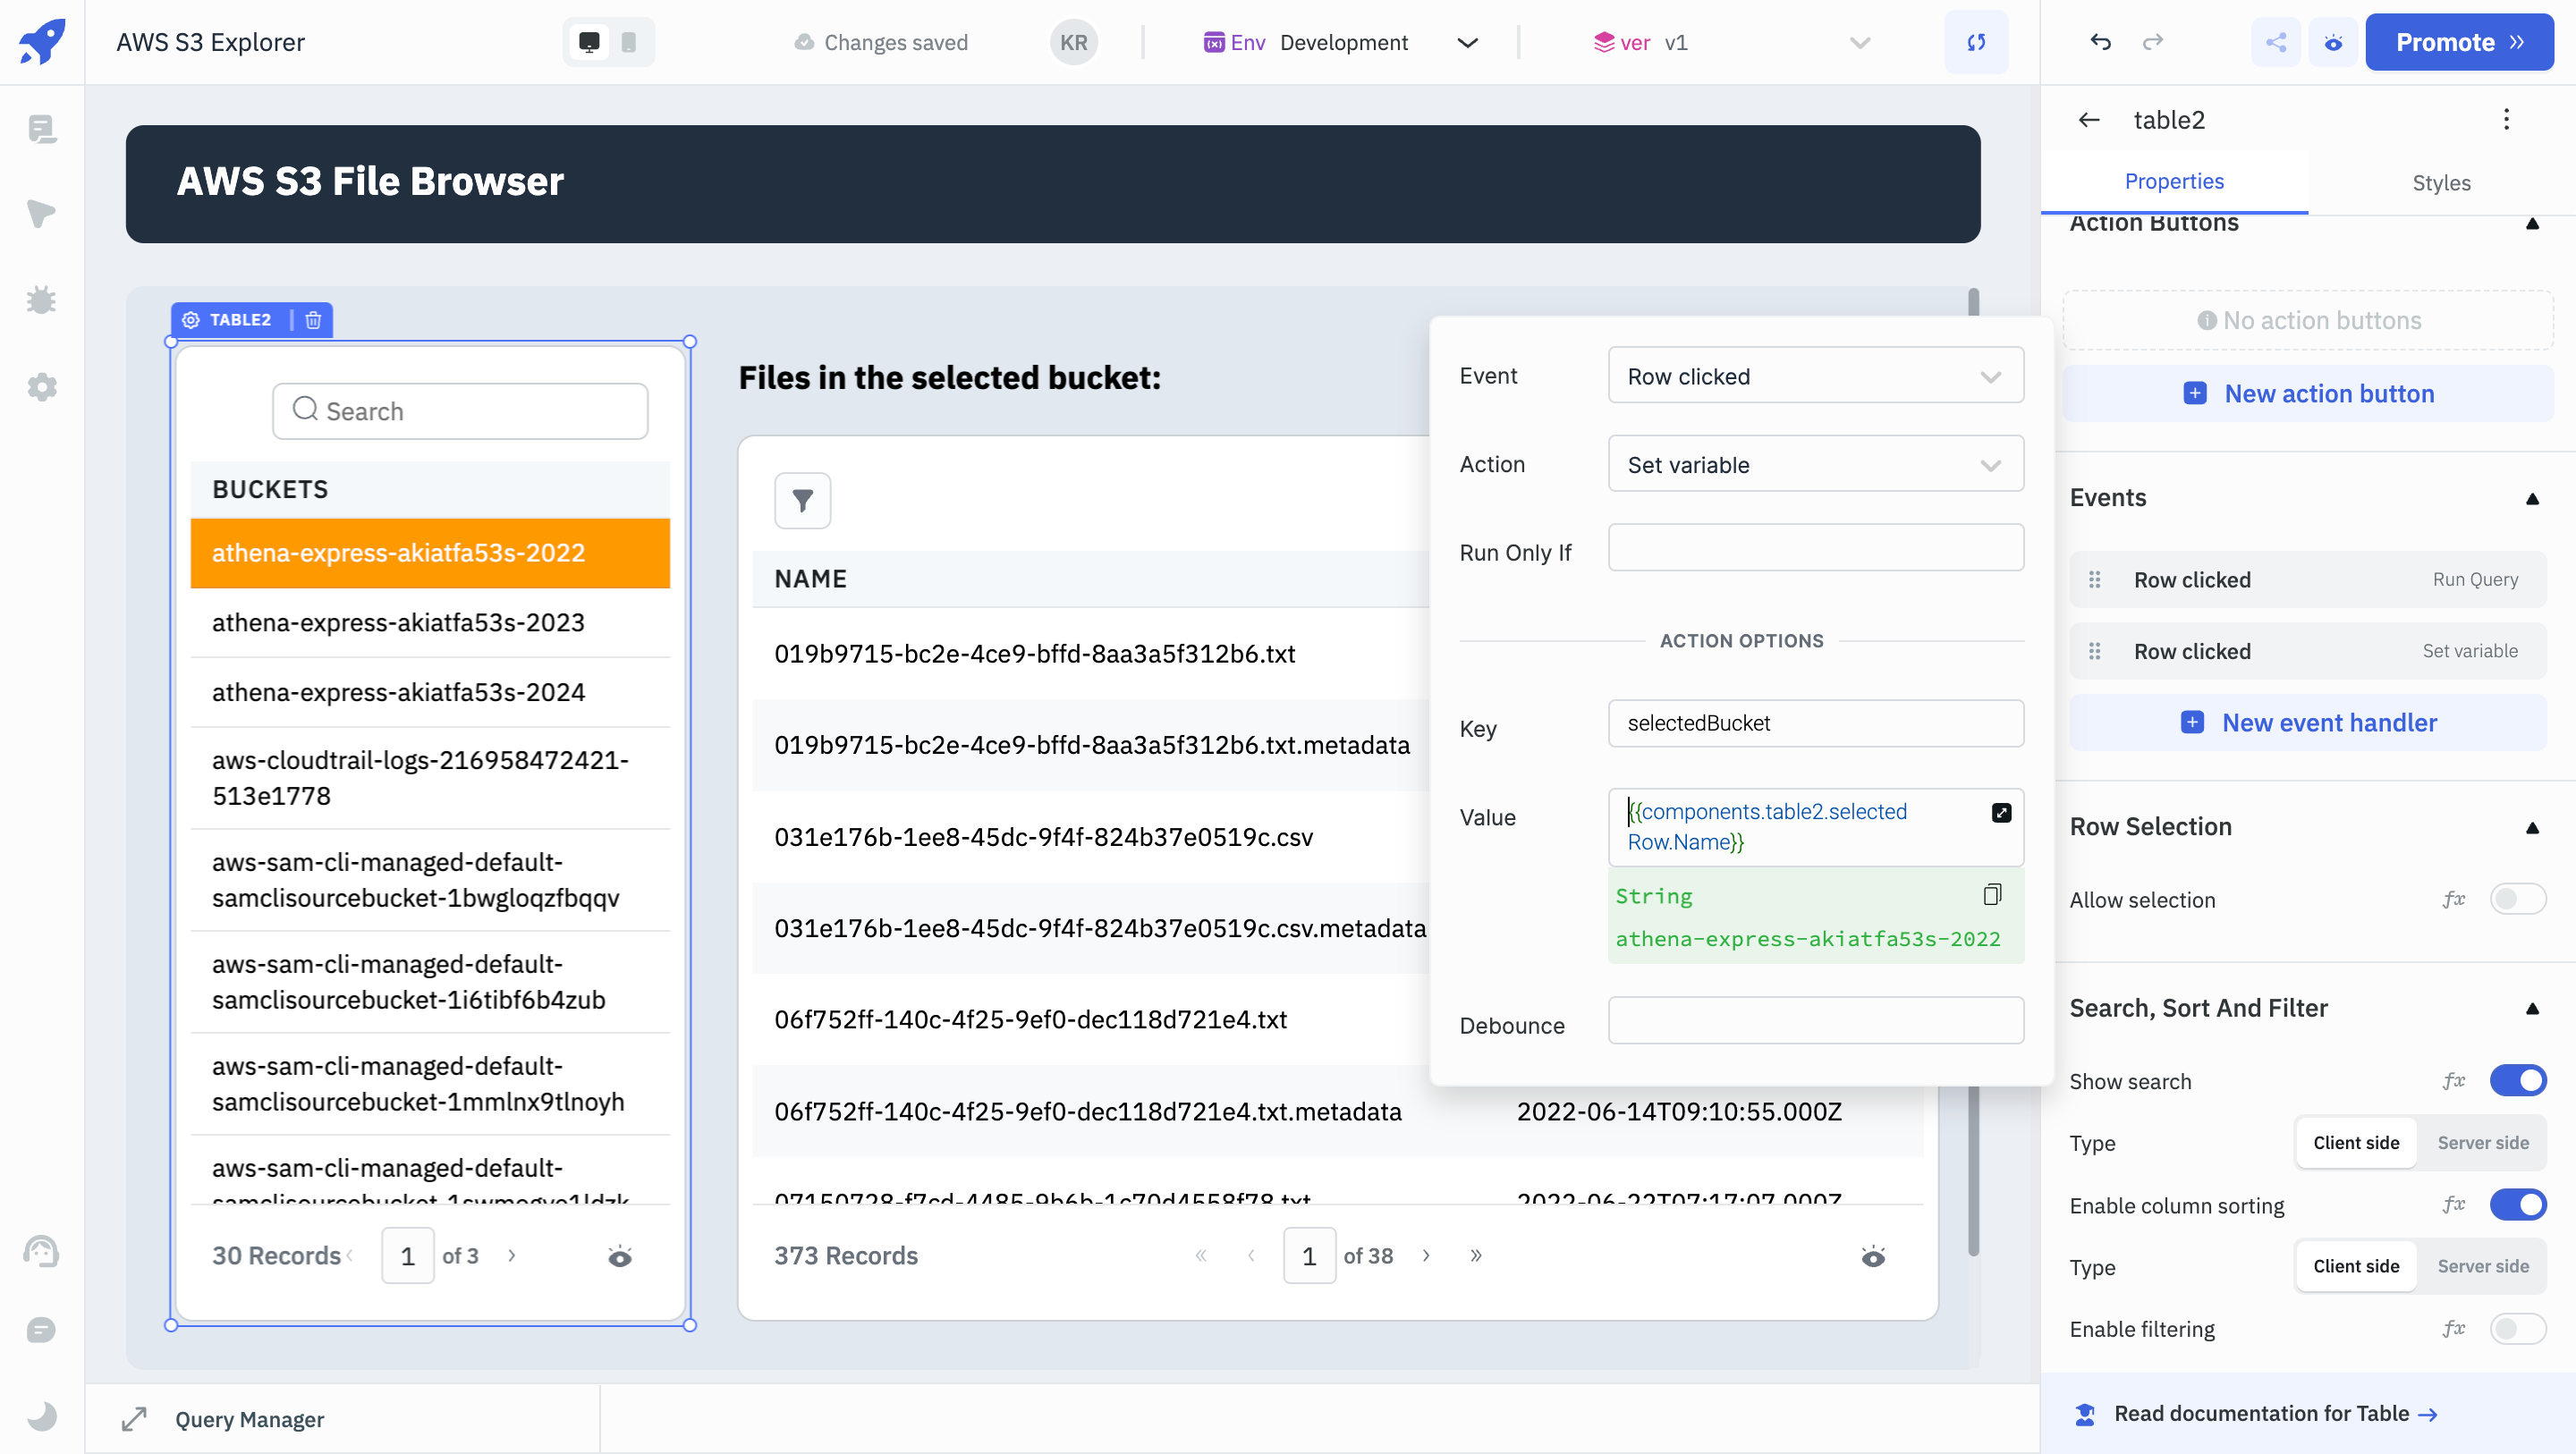This screenshot has height=1454, width=2576.
Task: Click the undo arrow in top toolbar
Action: [x=2100, y=42]
